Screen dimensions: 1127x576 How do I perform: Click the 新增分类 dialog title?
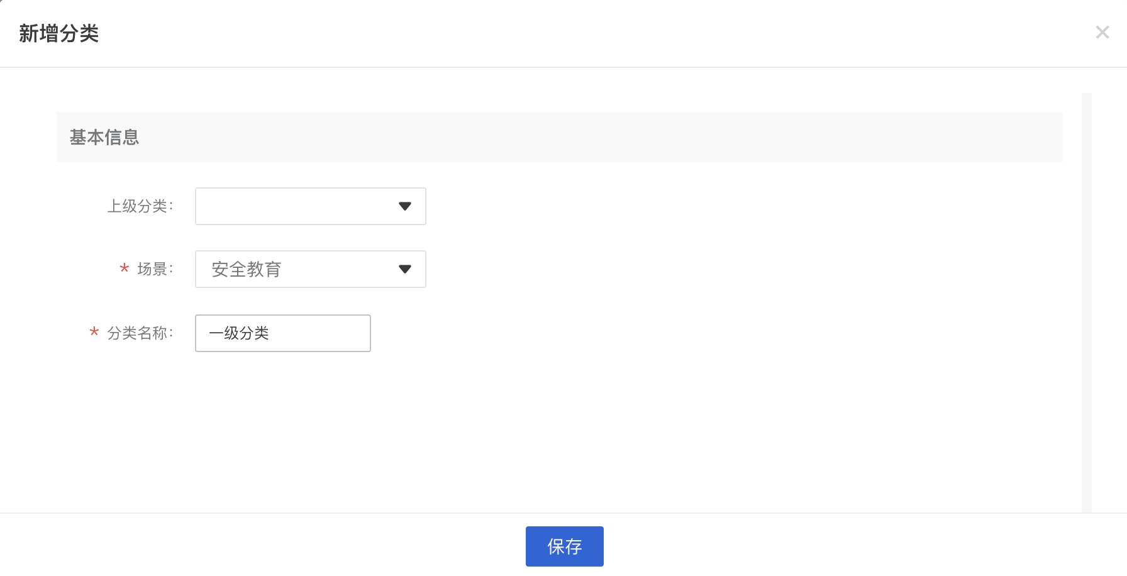[x=59, y=33]
